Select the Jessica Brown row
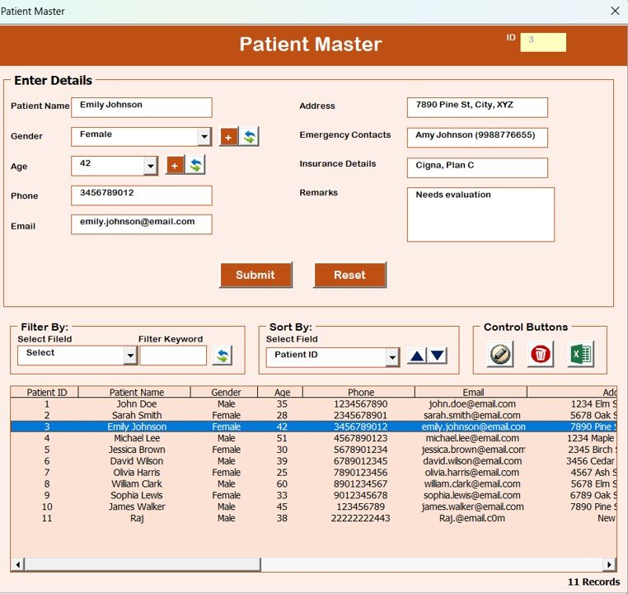Viewport: 628px width, 594px height. (313, 450)
